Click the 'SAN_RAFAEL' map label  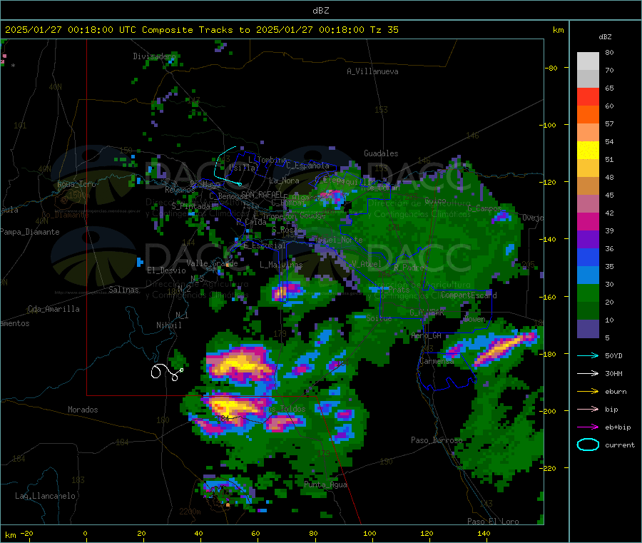pyautogui.click(x=262, y=194)
